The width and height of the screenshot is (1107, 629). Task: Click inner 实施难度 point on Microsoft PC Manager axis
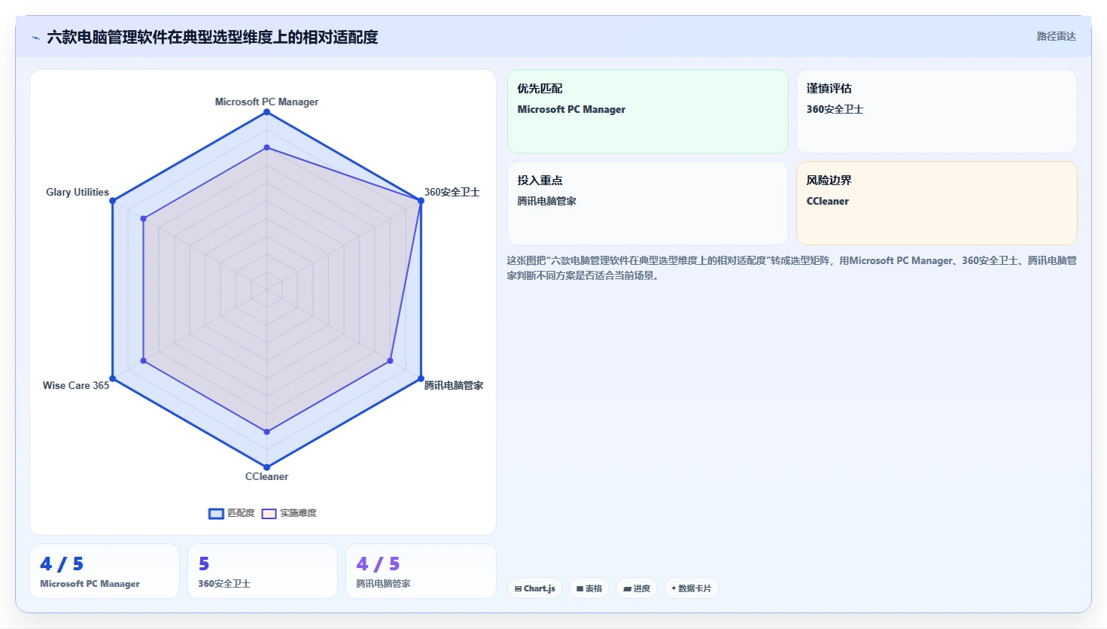coord(266,147)
